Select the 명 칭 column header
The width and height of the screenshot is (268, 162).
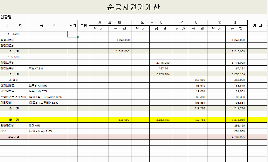(x=14, y=25)
